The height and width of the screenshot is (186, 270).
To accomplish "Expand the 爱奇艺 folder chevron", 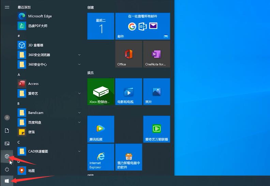I will pyautogui.click(x=79, y=93).
